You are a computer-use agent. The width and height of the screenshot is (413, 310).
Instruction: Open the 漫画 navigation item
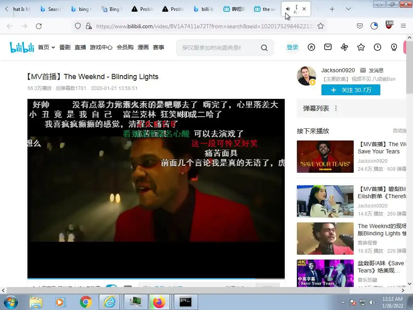(143, 47)
